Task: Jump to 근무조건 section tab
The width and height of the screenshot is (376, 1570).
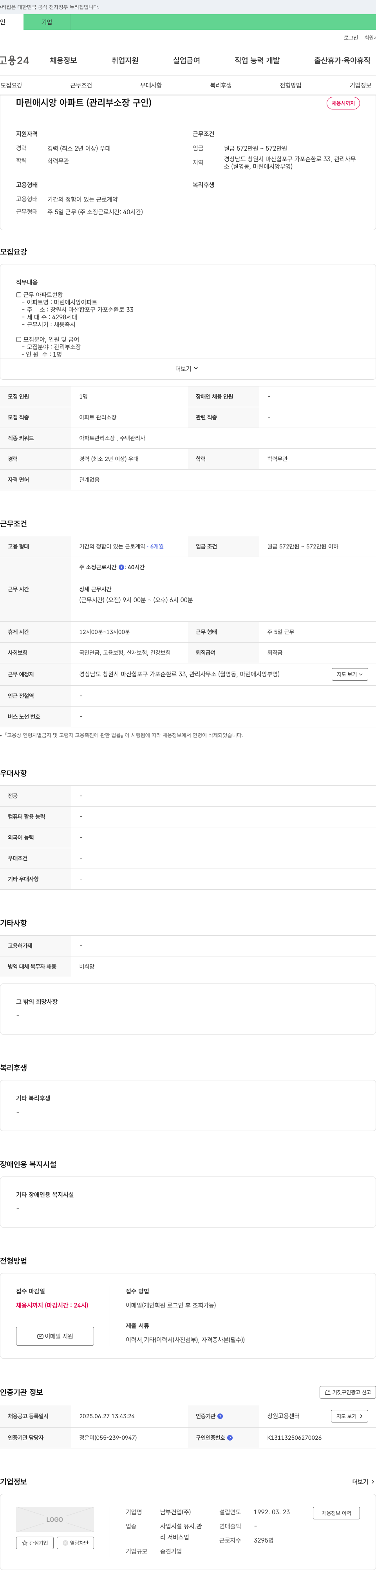Action: coord(81,86)
